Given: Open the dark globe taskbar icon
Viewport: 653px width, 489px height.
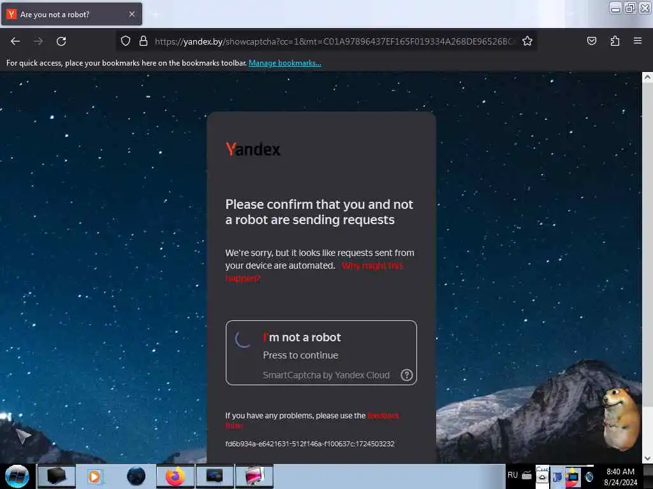Looking at the screenshot, I should pyautogui.click(x=136, y=476).
